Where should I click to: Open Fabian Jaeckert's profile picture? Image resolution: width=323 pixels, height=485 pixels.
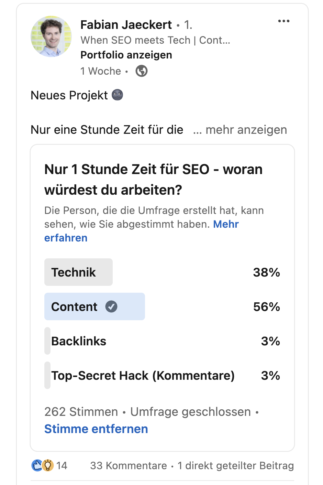[51, 36]
